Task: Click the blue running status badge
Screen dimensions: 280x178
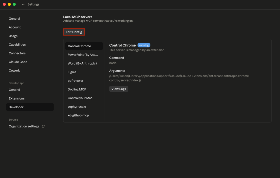Action: click(x=144, y=45)
